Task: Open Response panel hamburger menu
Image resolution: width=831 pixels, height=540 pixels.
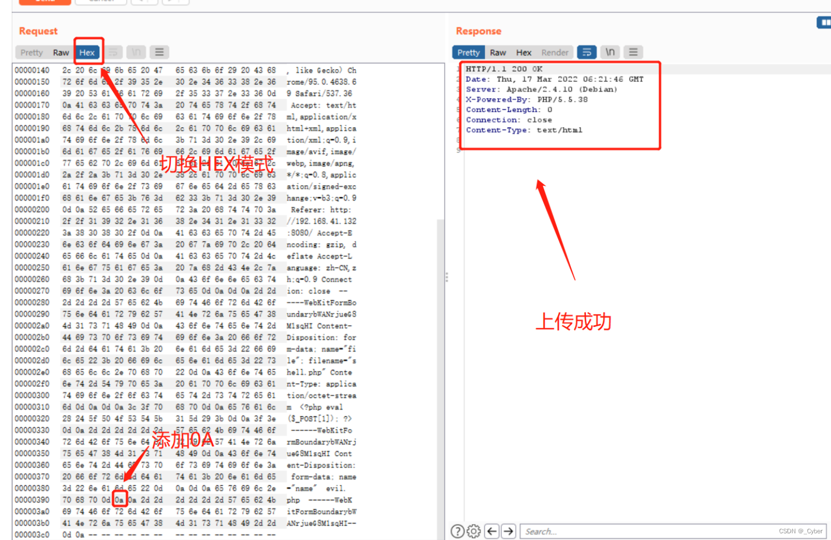Action: [633, 52]
